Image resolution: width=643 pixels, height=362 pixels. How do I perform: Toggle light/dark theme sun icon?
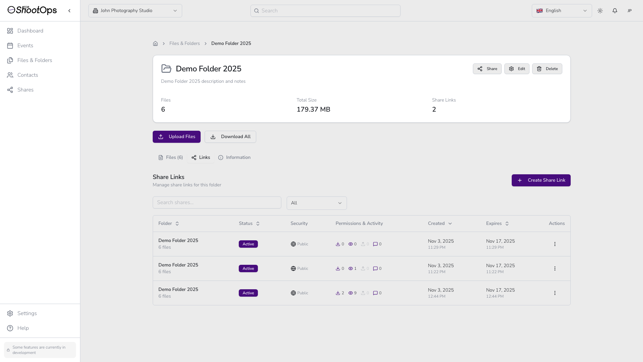tap(600, 11)
